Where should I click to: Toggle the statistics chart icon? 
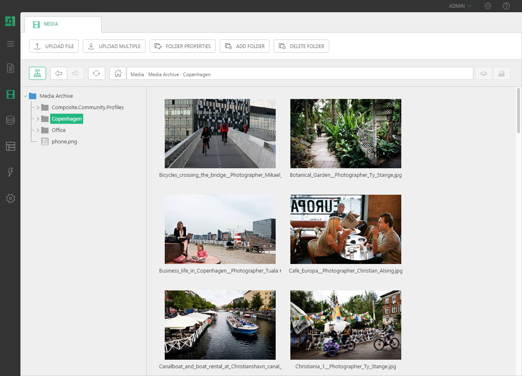pyautogui.click(x=501, y=73)
